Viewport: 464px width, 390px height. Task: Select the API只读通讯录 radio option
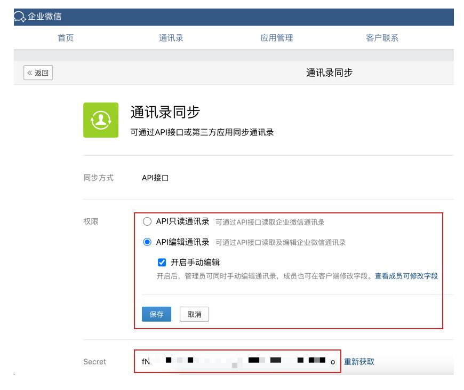pyautogui.click(x=147, y=222)
